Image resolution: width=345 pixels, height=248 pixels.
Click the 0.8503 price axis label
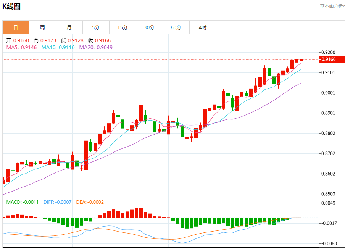tap(328, 194)
